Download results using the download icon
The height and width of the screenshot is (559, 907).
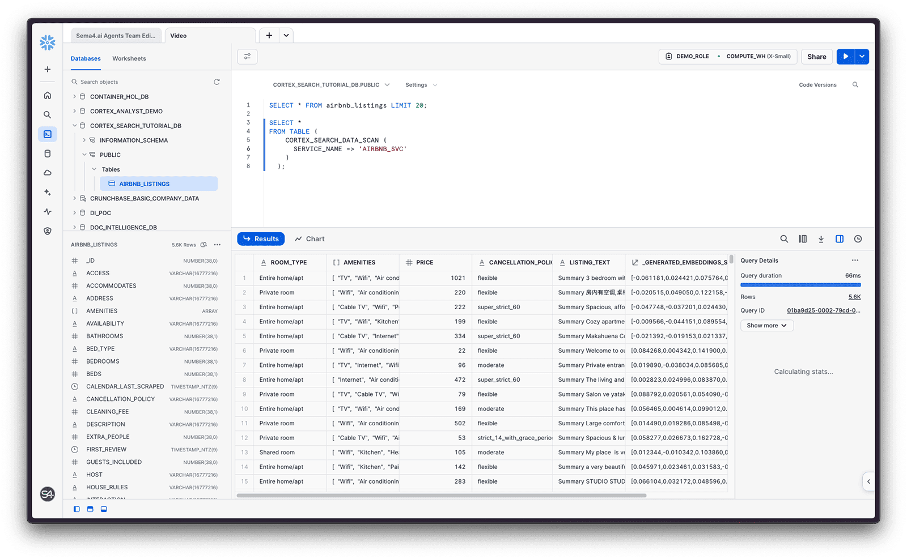click(821, 238)
